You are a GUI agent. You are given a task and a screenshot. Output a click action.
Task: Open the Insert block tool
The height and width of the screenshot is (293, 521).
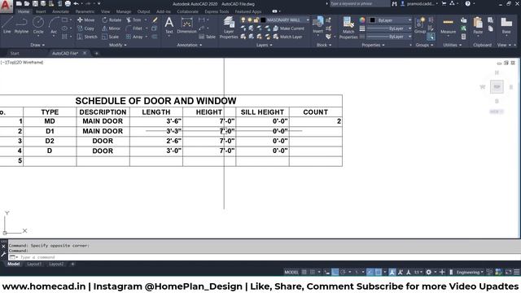318,25
